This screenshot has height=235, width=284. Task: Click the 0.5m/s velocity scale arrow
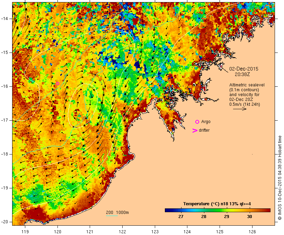[x=240, y=109]
